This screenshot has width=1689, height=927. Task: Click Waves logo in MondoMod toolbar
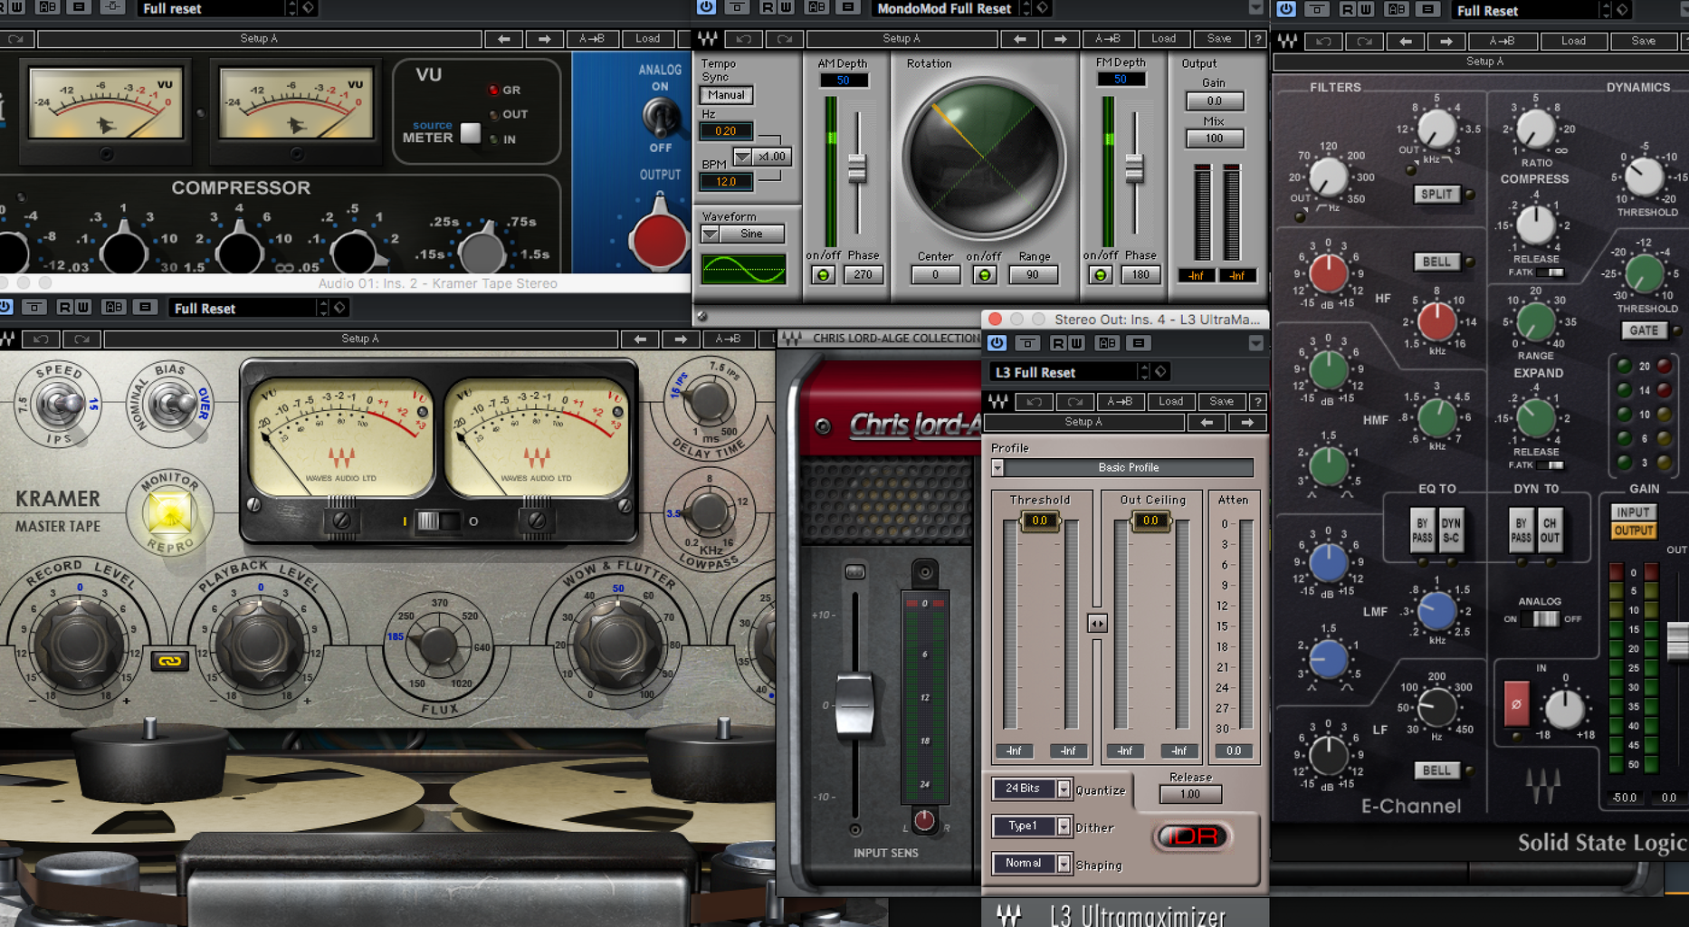tap(708, 39)
